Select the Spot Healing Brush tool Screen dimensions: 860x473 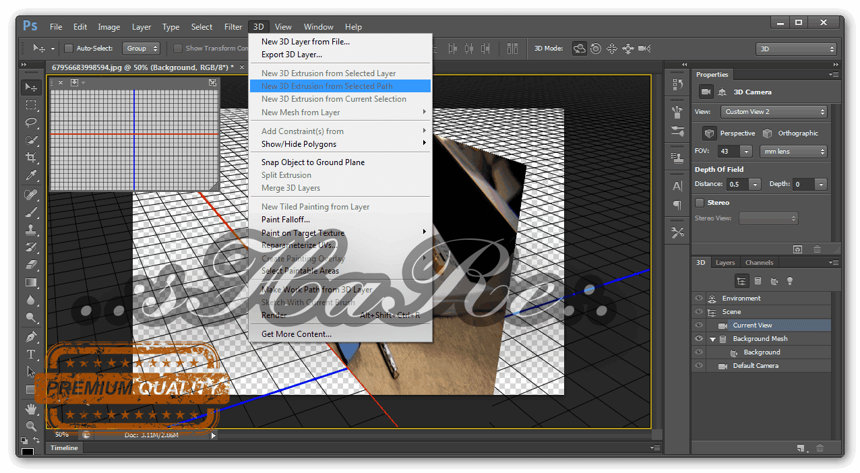coord(31,195)
